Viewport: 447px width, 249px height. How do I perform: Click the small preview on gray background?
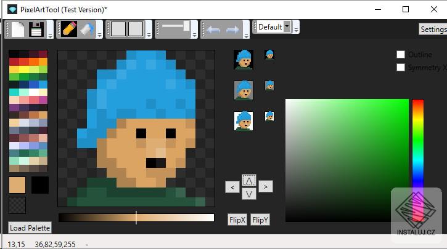click(269, 85)
